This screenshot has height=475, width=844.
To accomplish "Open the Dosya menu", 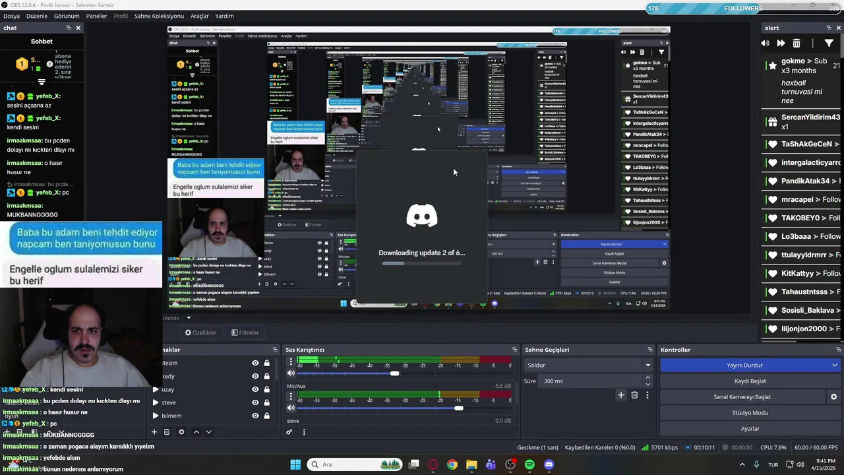I will pyautogui.click(x=11, y=16).
